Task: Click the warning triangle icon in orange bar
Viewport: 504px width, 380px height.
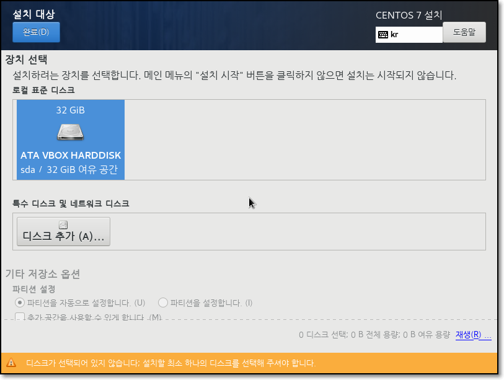Action: tap(11, 363)
